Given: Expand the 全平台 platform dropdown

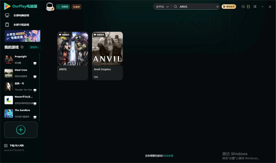Looking at the screenshot, I should (162, 7).
